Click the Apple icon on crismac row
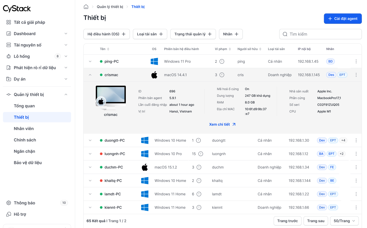 (154, 74)
